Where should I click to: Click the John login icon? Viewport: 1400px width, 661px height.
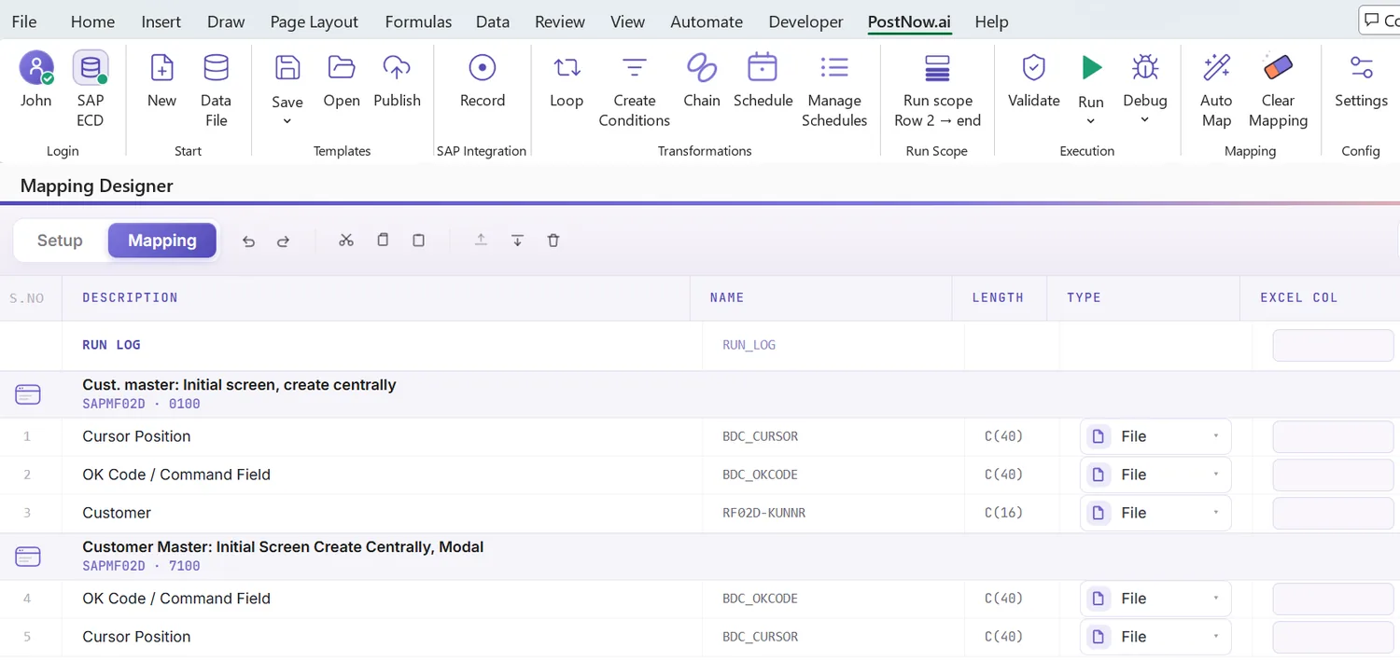pos(36,68)
